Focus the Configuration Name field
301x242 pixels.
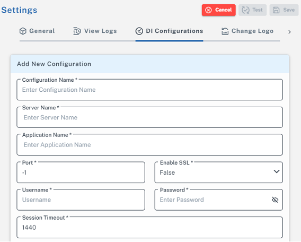point(150,90)
